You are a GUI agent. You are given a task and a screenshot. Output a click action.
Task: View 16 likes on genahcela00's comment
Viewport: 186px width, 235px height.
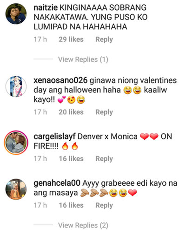tap(71, 205)
